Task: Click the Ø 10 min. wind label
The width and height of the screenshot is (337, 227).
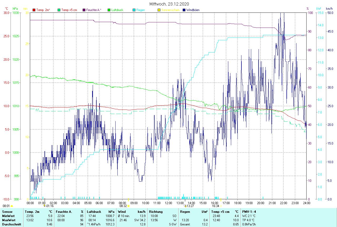Action: [124, 216]
